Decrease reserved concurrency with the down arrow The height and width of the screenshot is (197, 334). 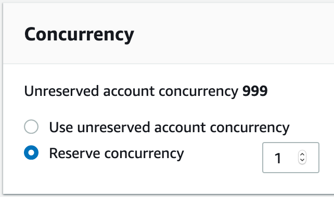tap(302, 160)
